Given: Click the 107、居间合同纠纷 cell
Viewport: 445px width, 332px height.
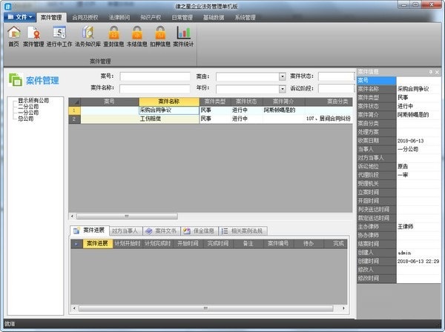Looking at the screenshot, I should (329, 119).
